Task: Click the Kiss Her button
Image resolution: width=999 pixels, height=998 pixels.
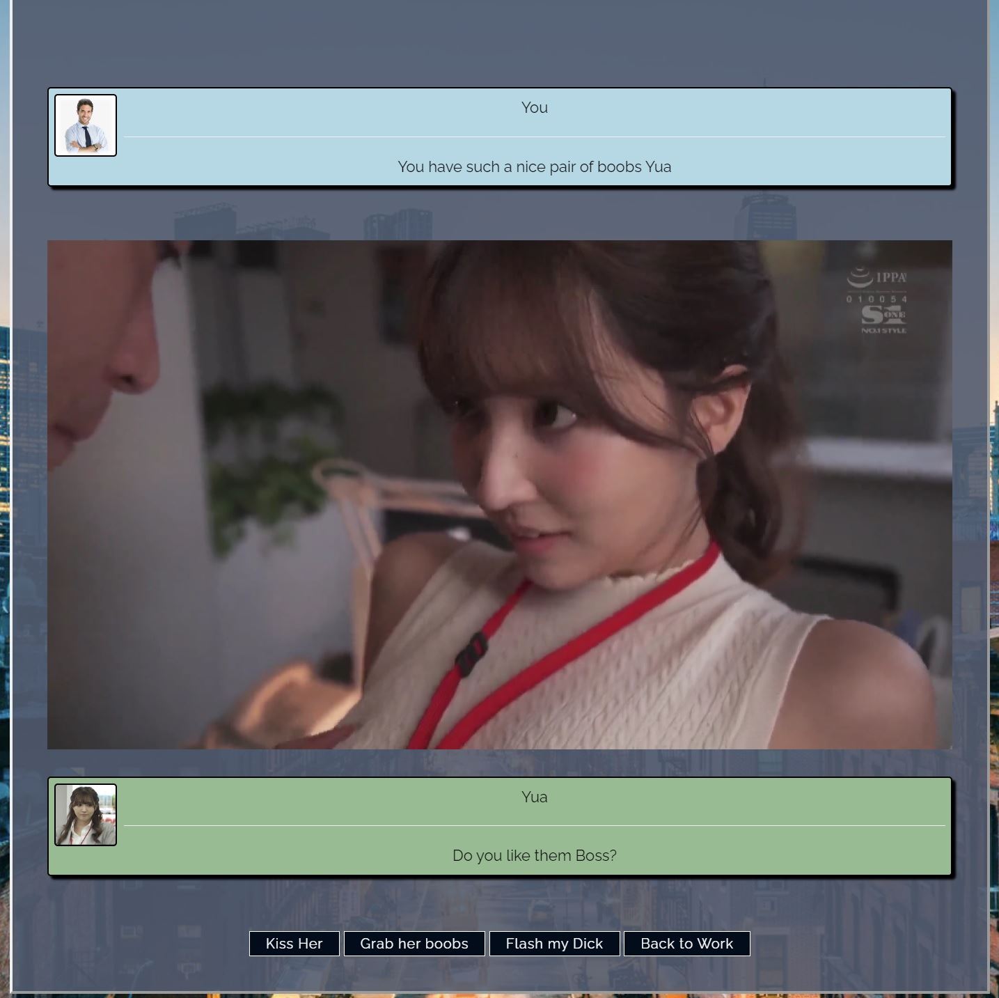Action: (x=294, y=944)
